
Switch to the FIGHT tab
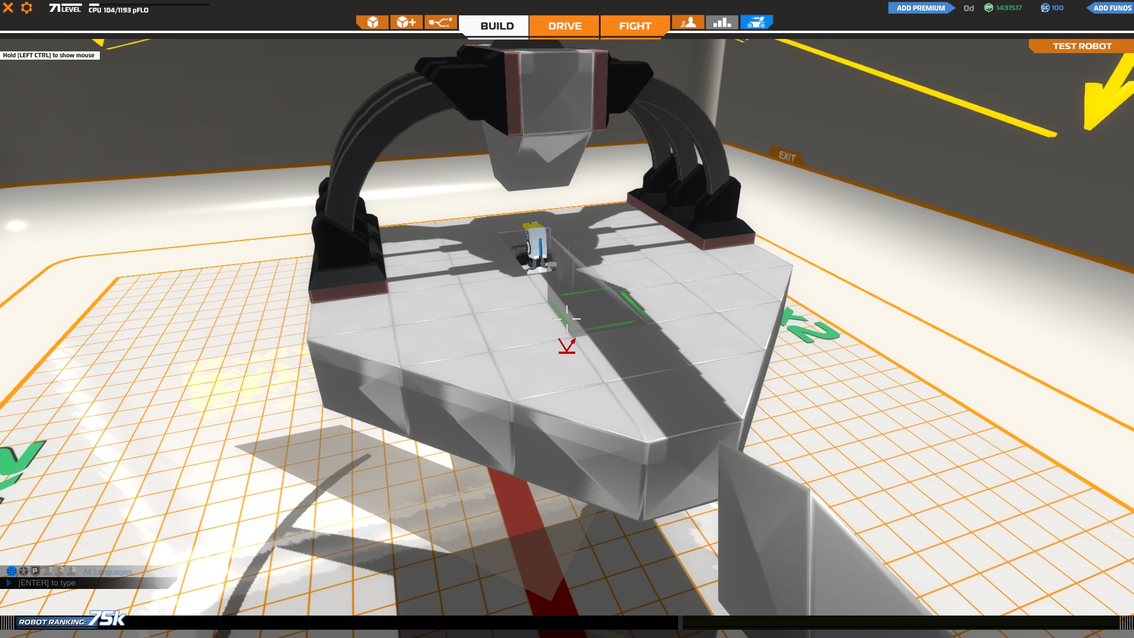(x=635, y=26)
